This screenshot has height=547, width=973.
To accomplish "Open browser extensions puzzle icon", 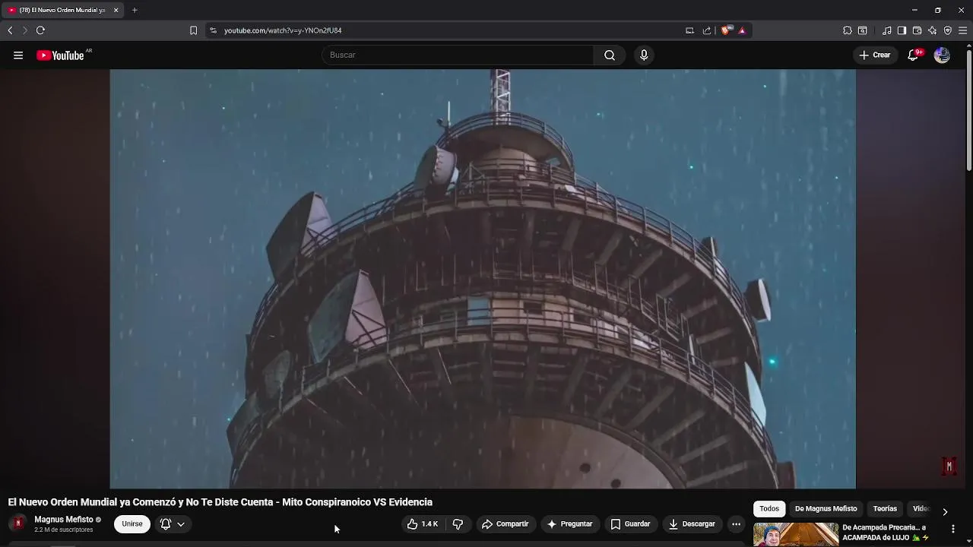I will pyautogui.click(x=848, y=30).
